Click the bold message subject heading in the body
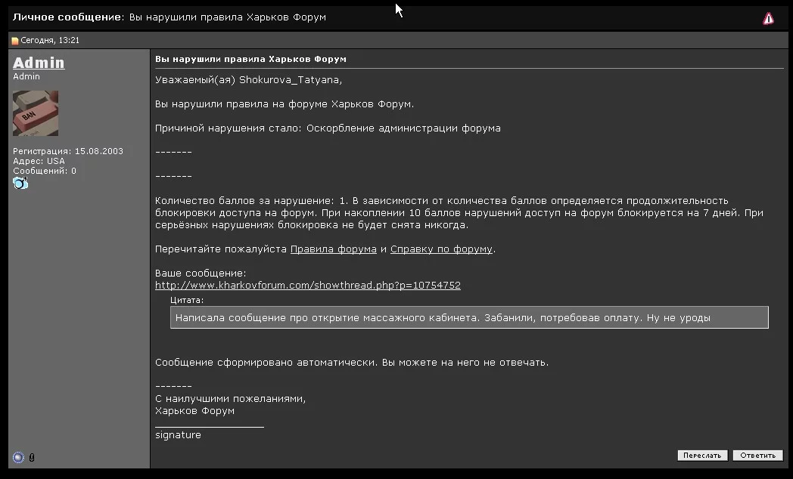Screen dimensions: 793x479 pyautogui.click(x=250, y=59)
